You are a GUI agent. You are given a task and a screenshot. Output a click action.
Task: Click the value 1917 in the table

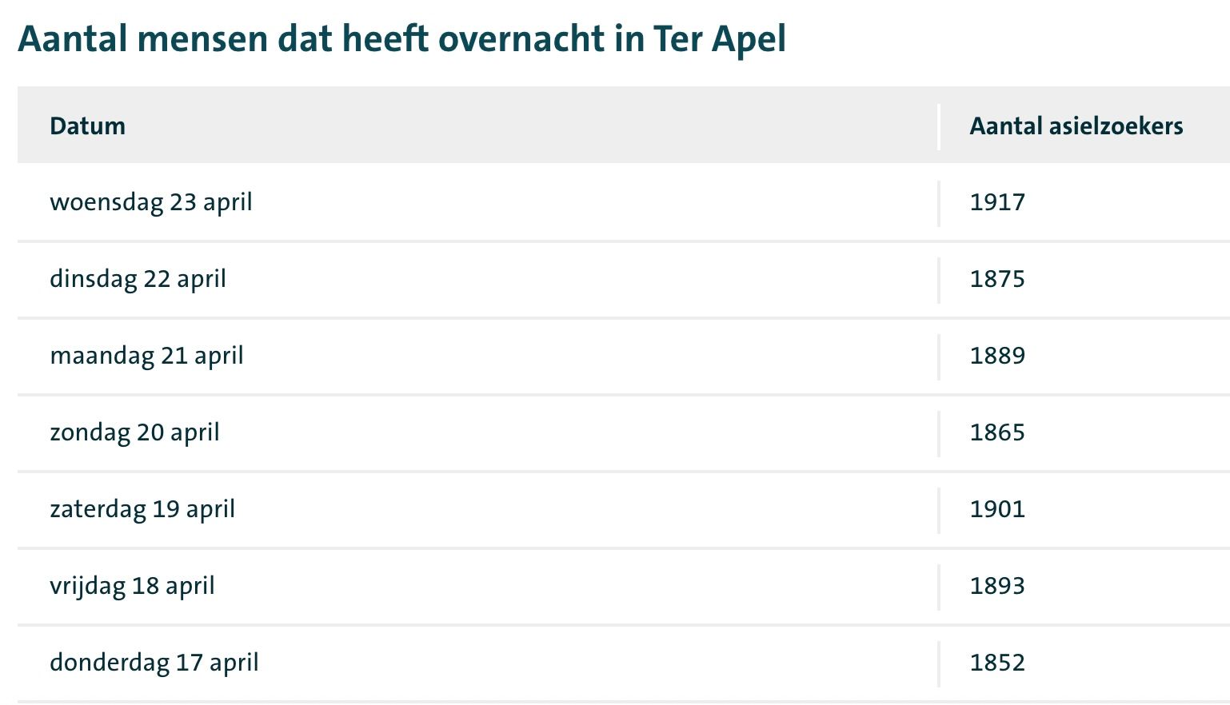coord(997,202)
